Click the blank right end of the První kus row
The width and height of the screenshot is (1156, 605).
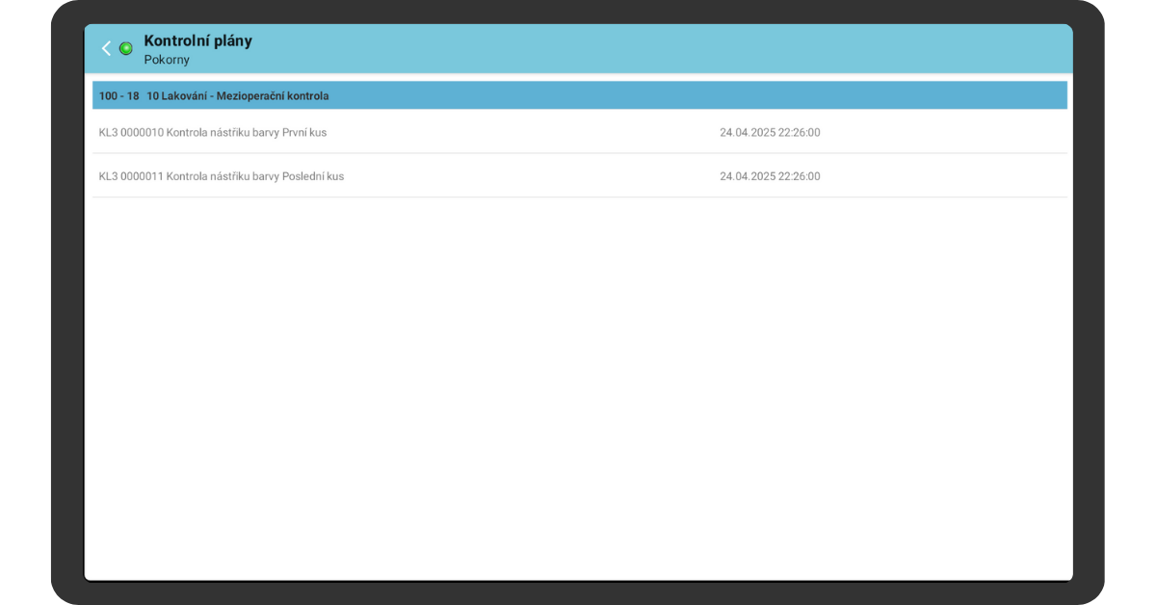point(963,132)
